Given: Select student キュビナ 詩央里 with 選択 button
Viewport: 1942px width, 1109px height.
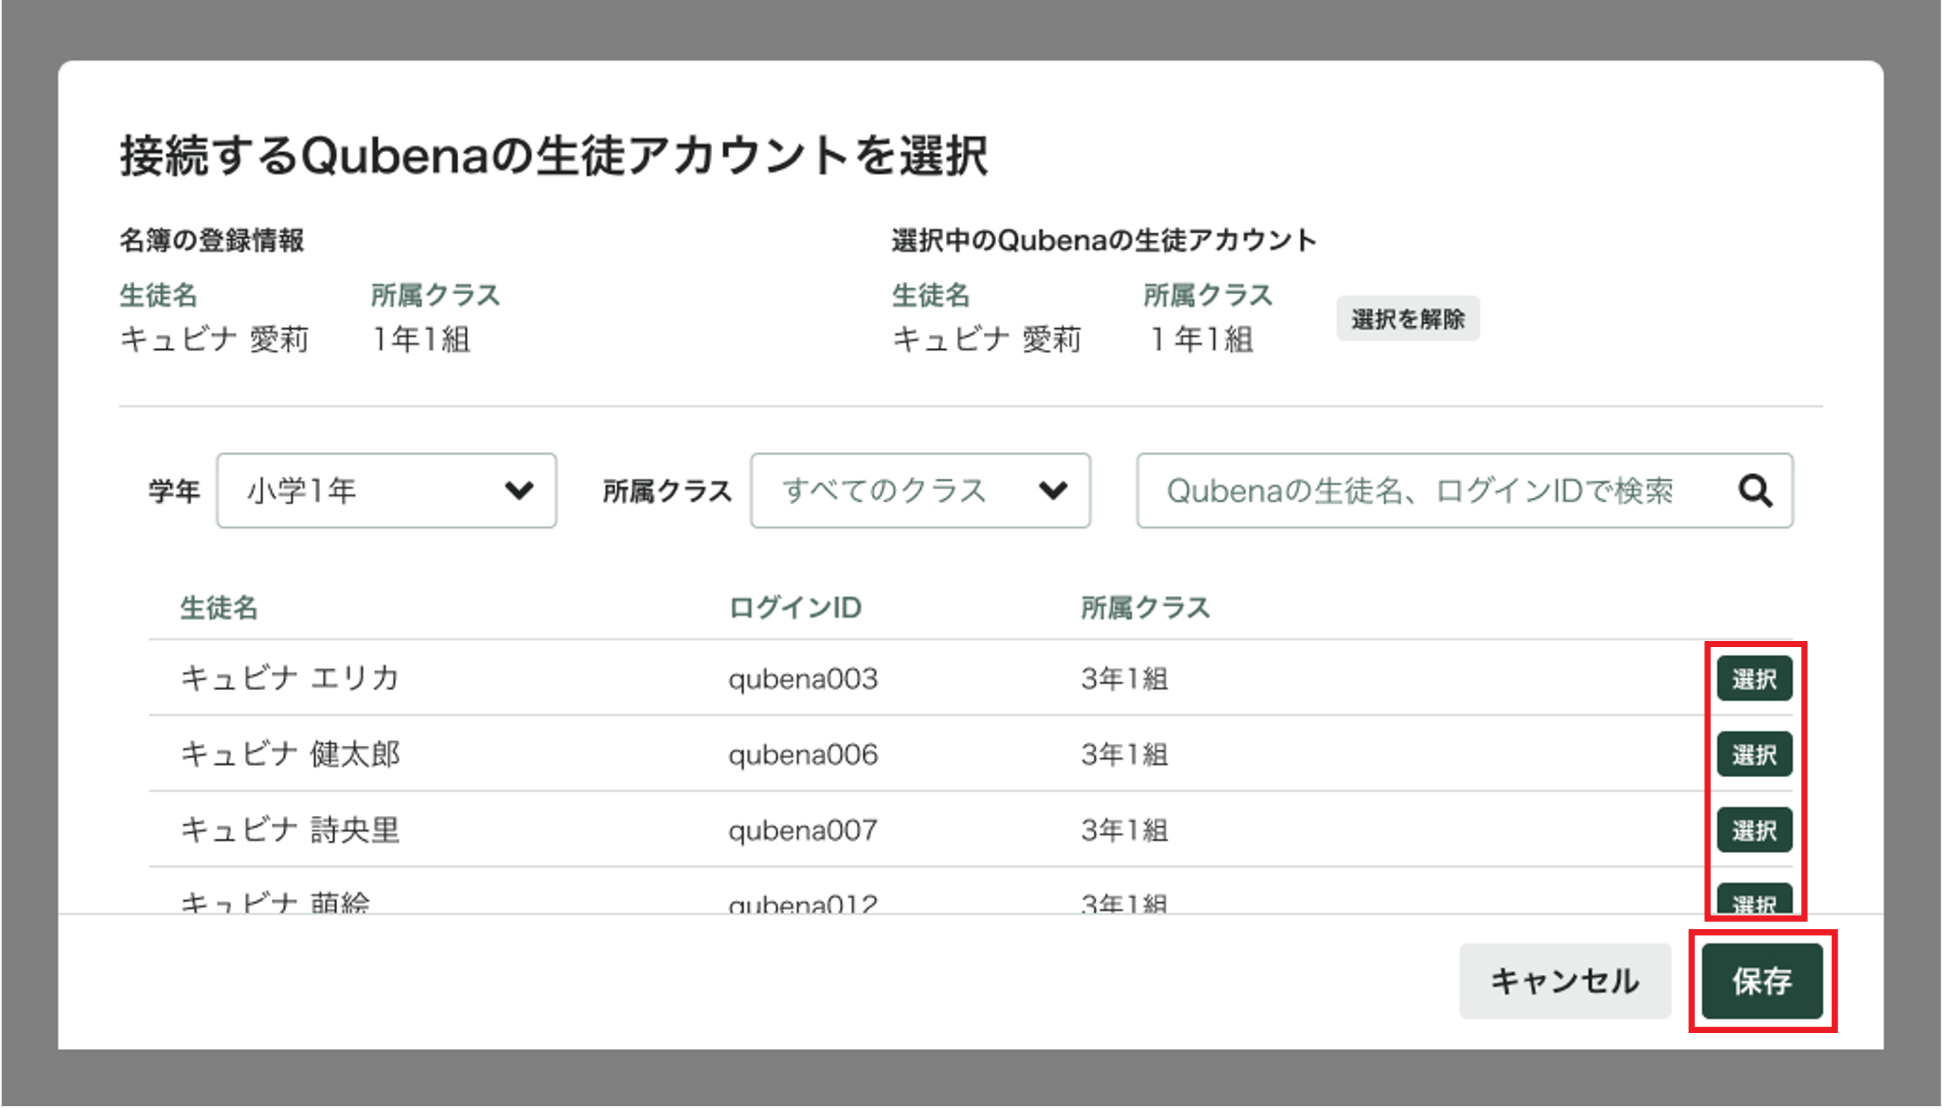Looking at the screenshot, I should coord(1754,830).
